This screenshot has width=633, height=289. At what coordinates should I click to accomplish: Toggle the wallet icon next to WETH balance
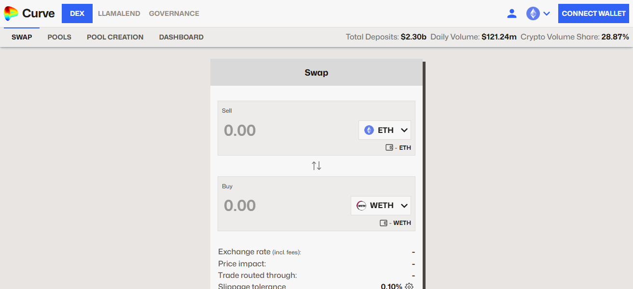pos(384,223)
